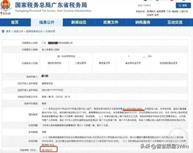193x153 pixels.
Task: Open the 互动交流 navigation tab
Action: (175, 22)
